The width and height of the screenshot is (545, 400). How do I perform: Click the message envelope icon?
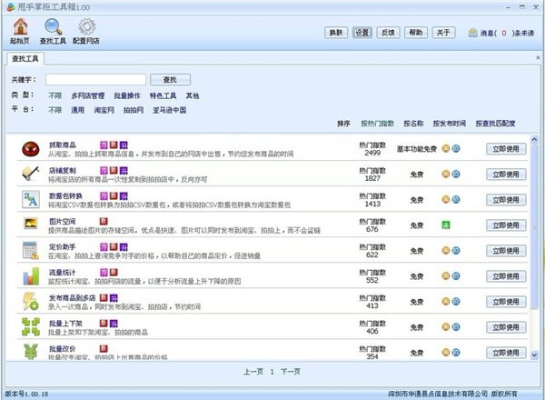coord(472,33)
